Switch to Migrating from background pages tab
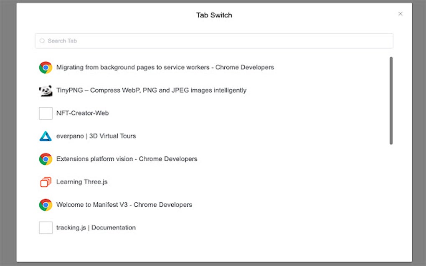The width and height of the screenshot is (426, 266). [165, 68]
